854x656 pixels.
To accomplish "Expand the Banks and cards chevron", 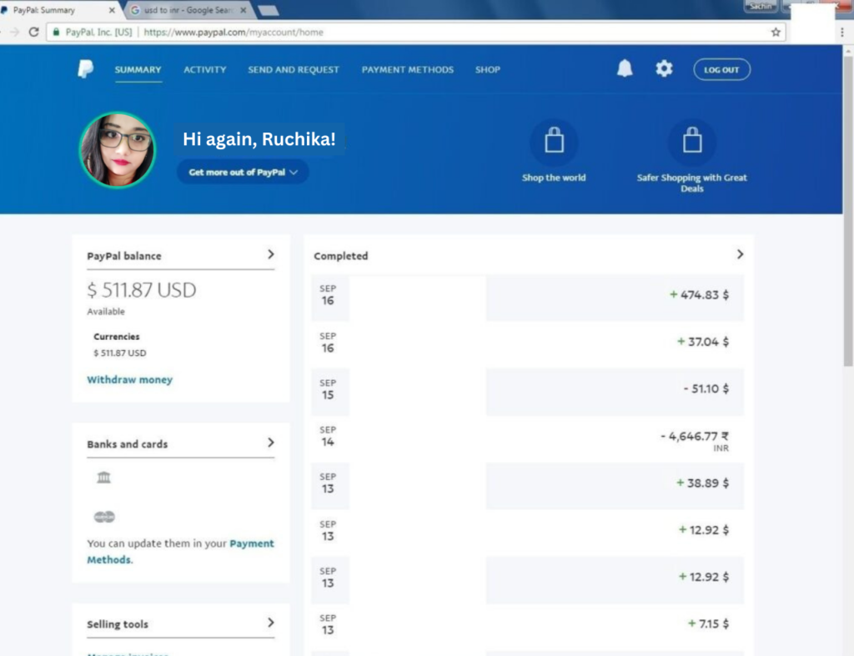I will 270,443.
